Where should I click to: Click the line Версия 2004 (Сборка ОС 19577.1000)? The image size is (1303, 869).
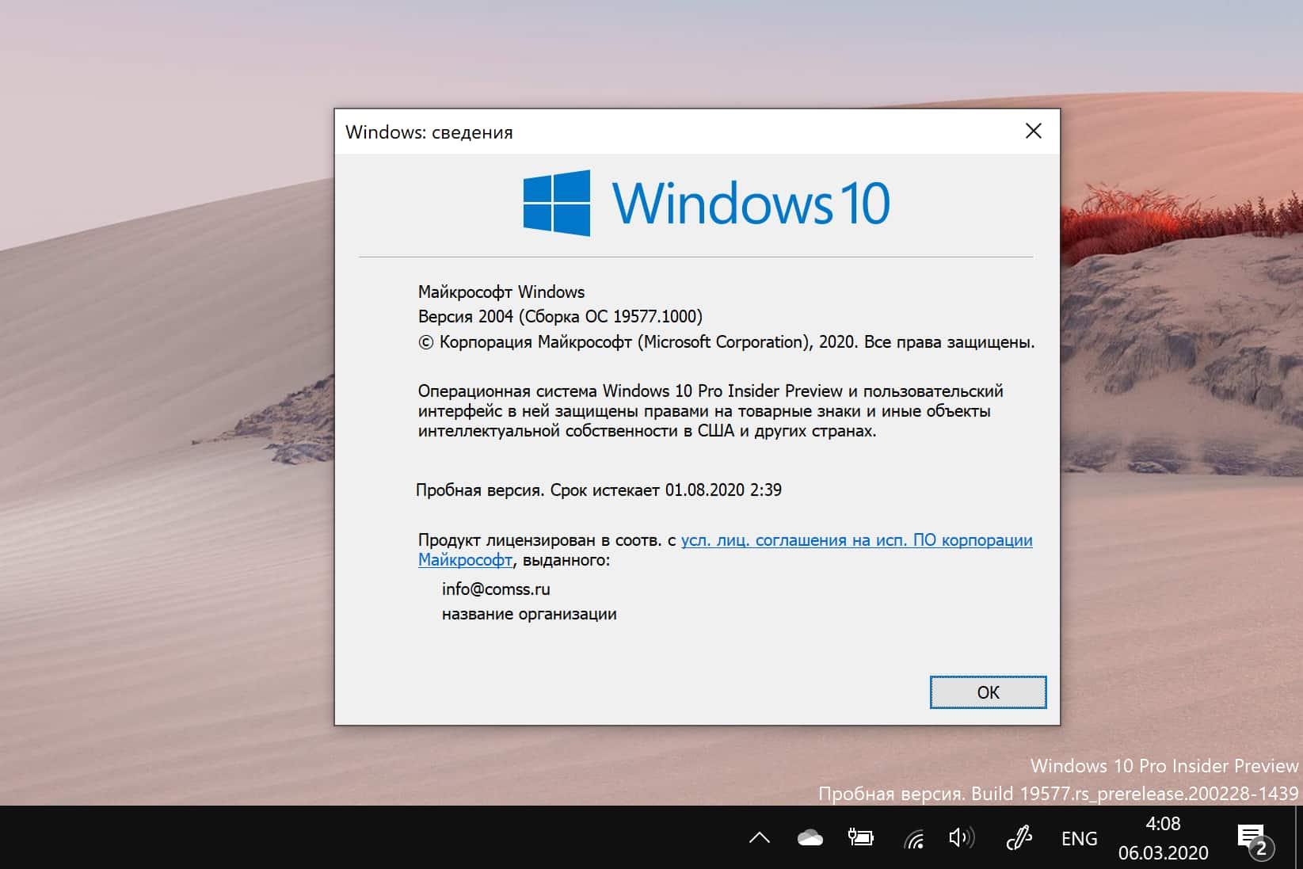[560, 317]
